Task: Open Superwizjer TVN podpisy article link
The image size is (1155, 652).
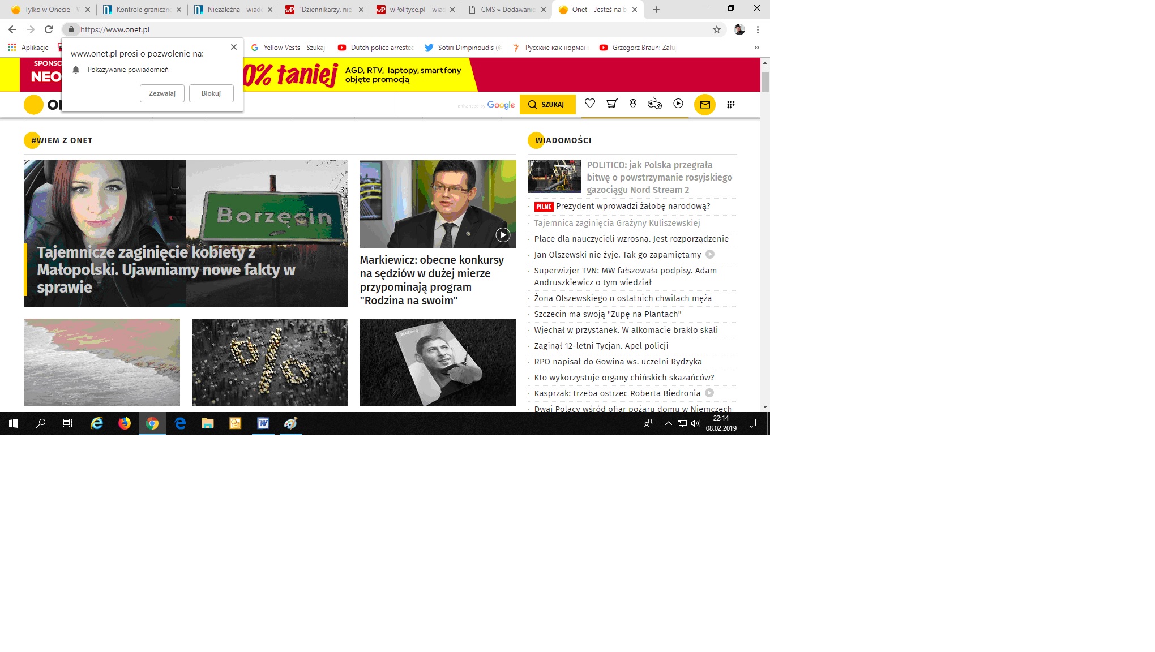Action: [626, 276]
